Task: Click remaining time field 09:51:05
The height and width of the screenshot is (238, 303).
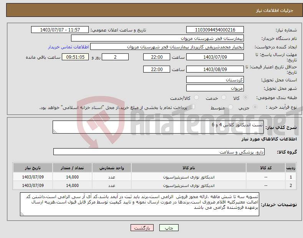Action: tap(75, 57)
